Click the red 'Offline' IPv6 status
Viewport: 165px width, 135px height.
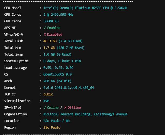[x=74, y=107]
